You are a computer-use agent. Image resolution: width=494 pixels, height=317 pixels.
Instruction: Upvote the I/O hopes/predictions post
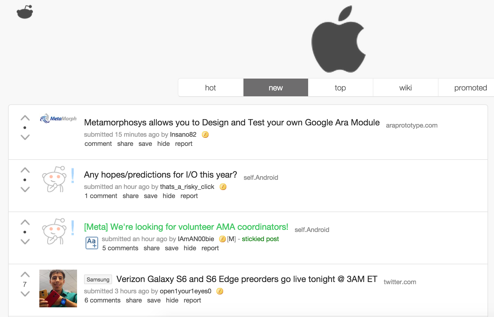pos(25,170)
